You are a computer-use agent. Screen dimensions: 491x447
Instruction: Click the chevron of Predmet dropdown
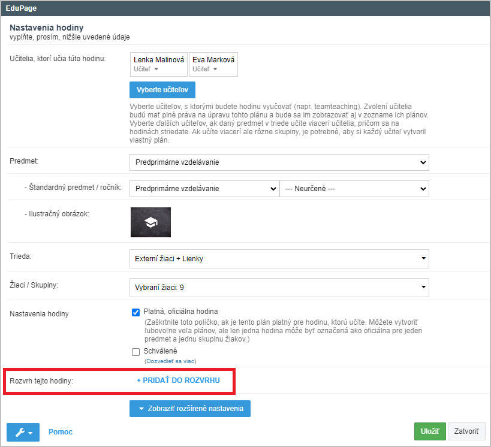click(423, 162)
